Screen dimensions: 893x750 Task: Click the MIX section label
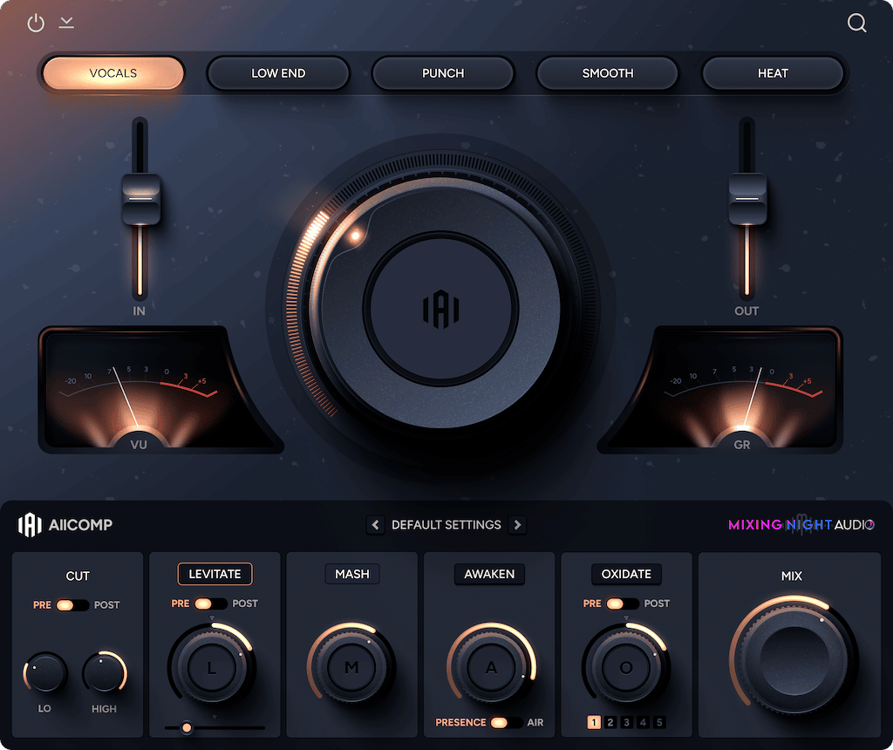click(x=792, y=576)
